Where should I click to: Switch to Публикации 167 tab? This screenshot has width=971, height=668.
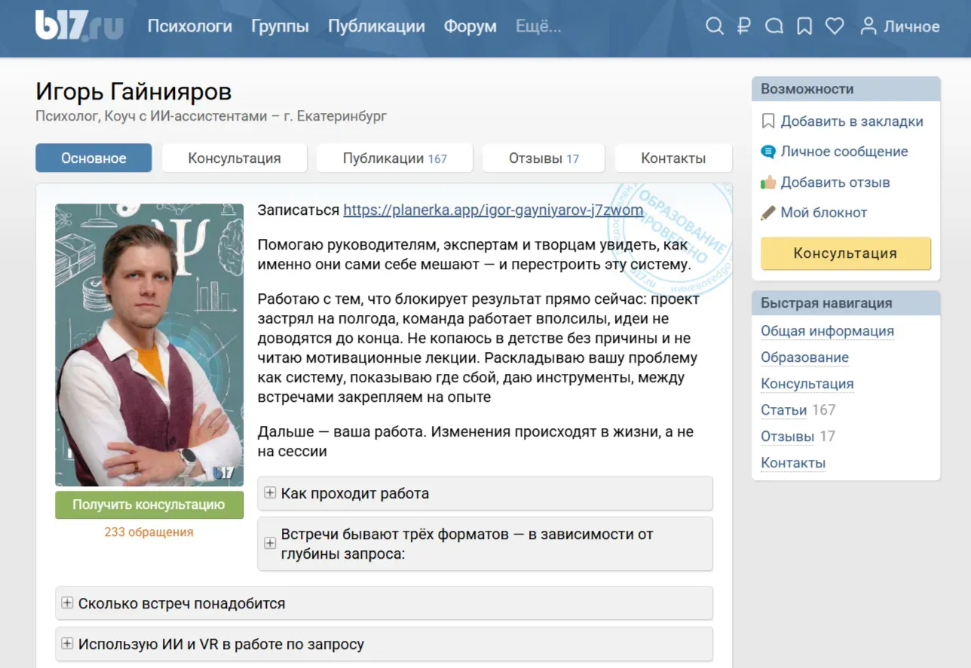(x=394, y=158)
